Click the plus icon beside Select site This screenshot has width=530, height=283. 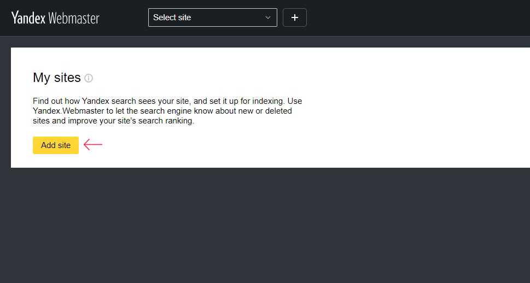[x=295, y=17]
